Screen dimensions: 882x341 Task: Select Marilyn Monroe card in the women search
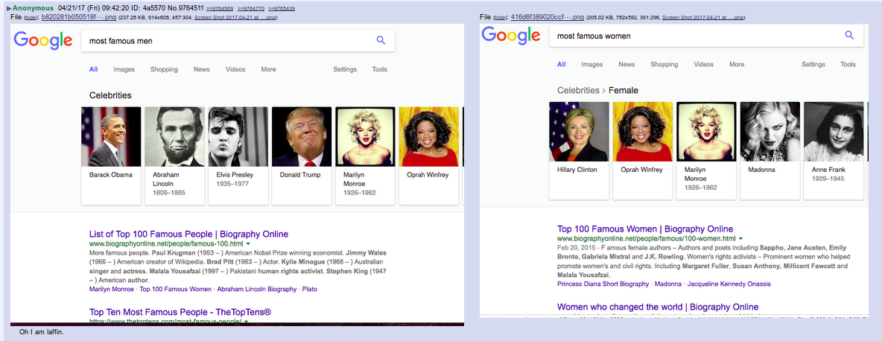click(x=706, y=150)
